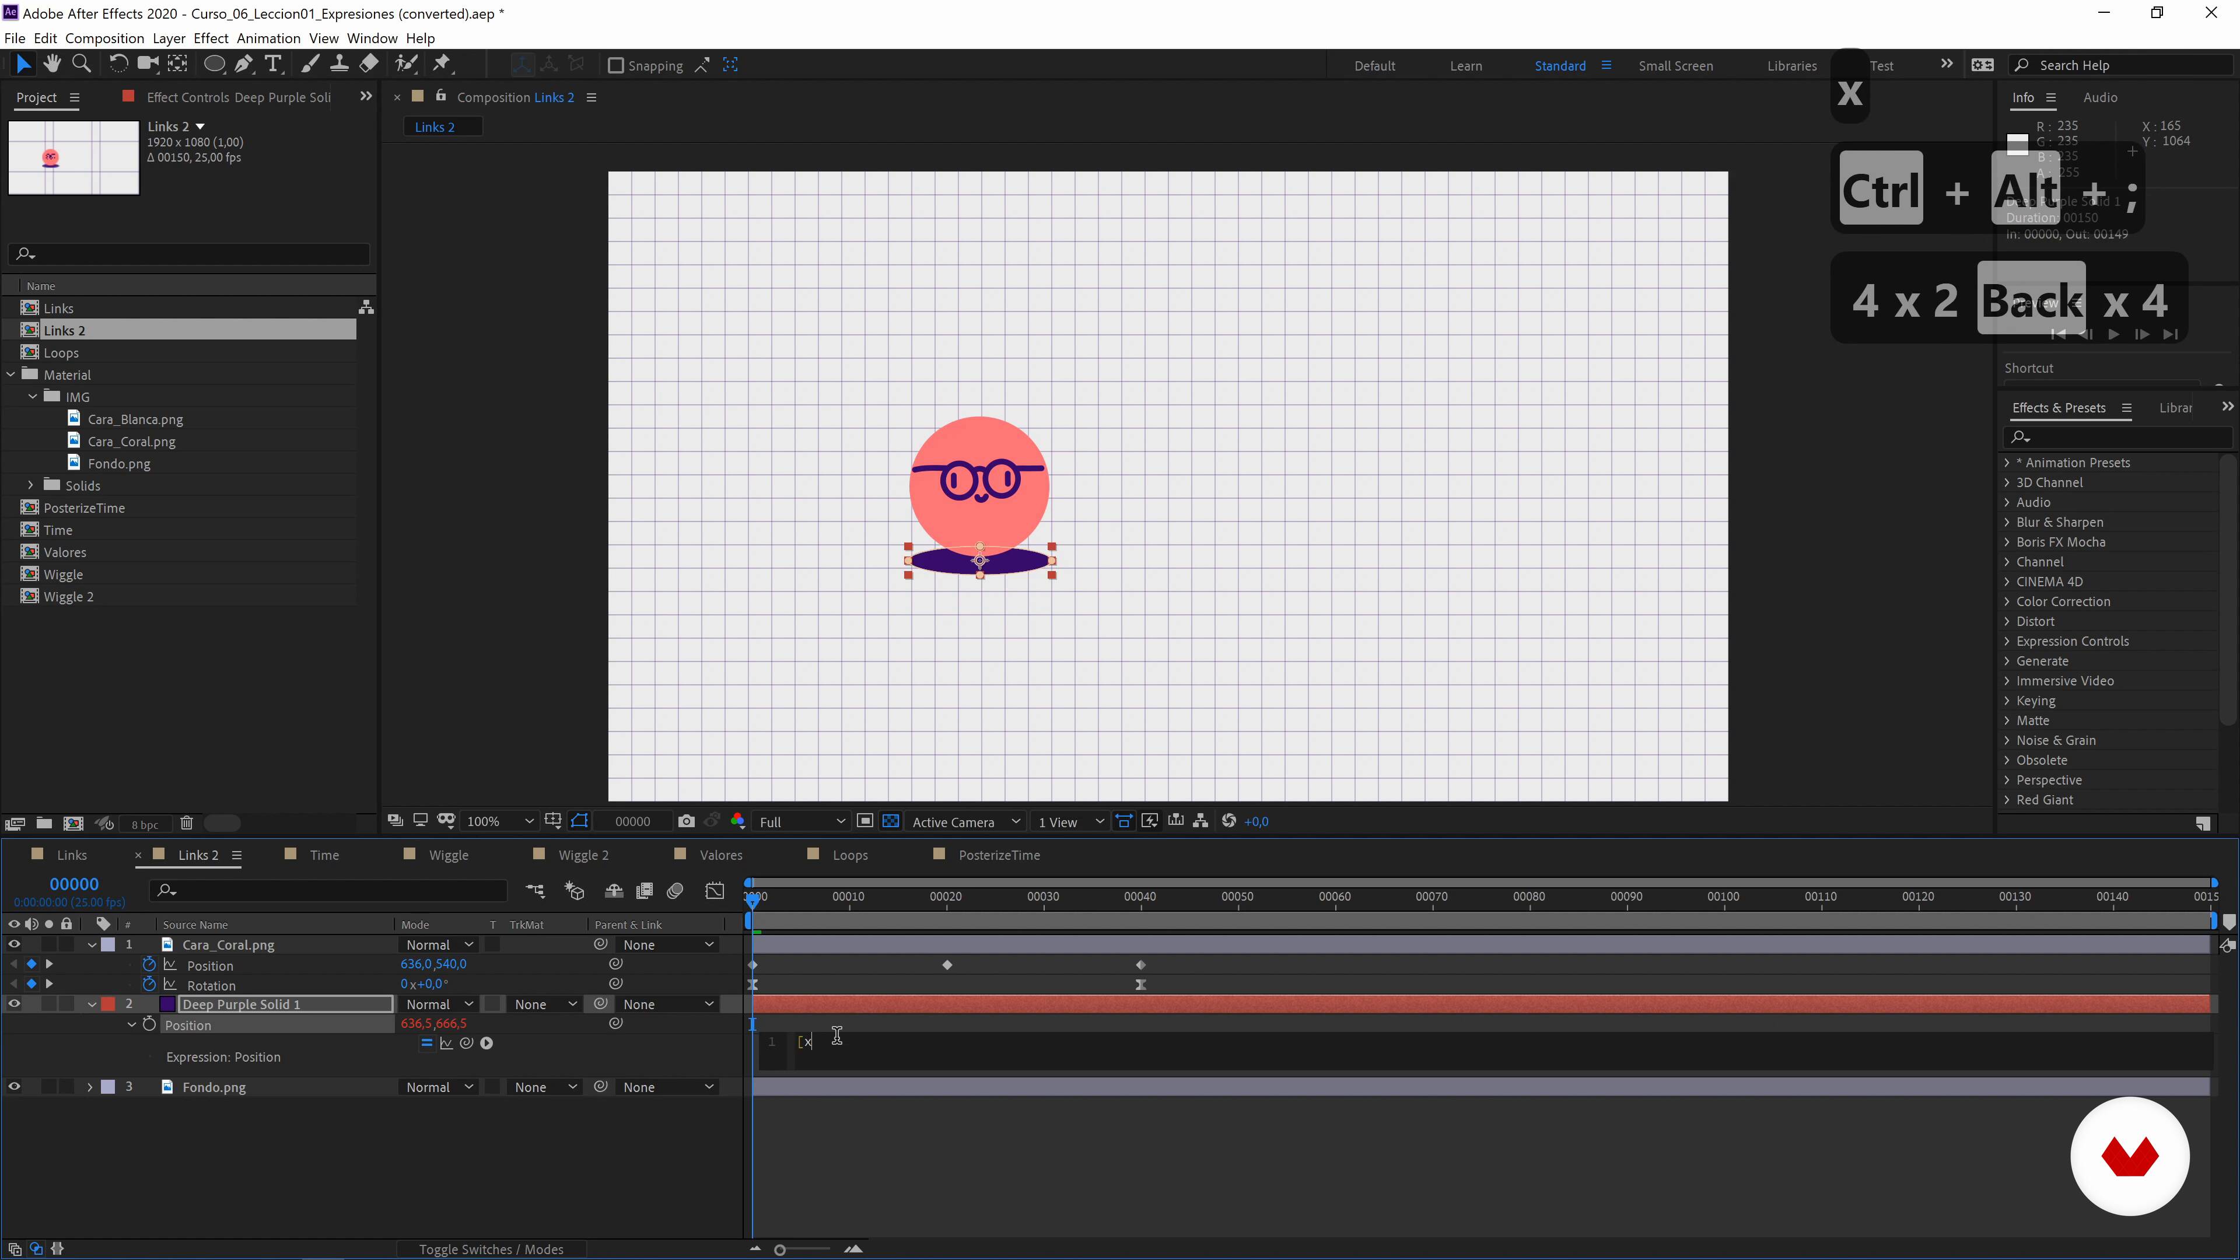Click the Links 2 breadcrumb in viewer

click(435, 127)
